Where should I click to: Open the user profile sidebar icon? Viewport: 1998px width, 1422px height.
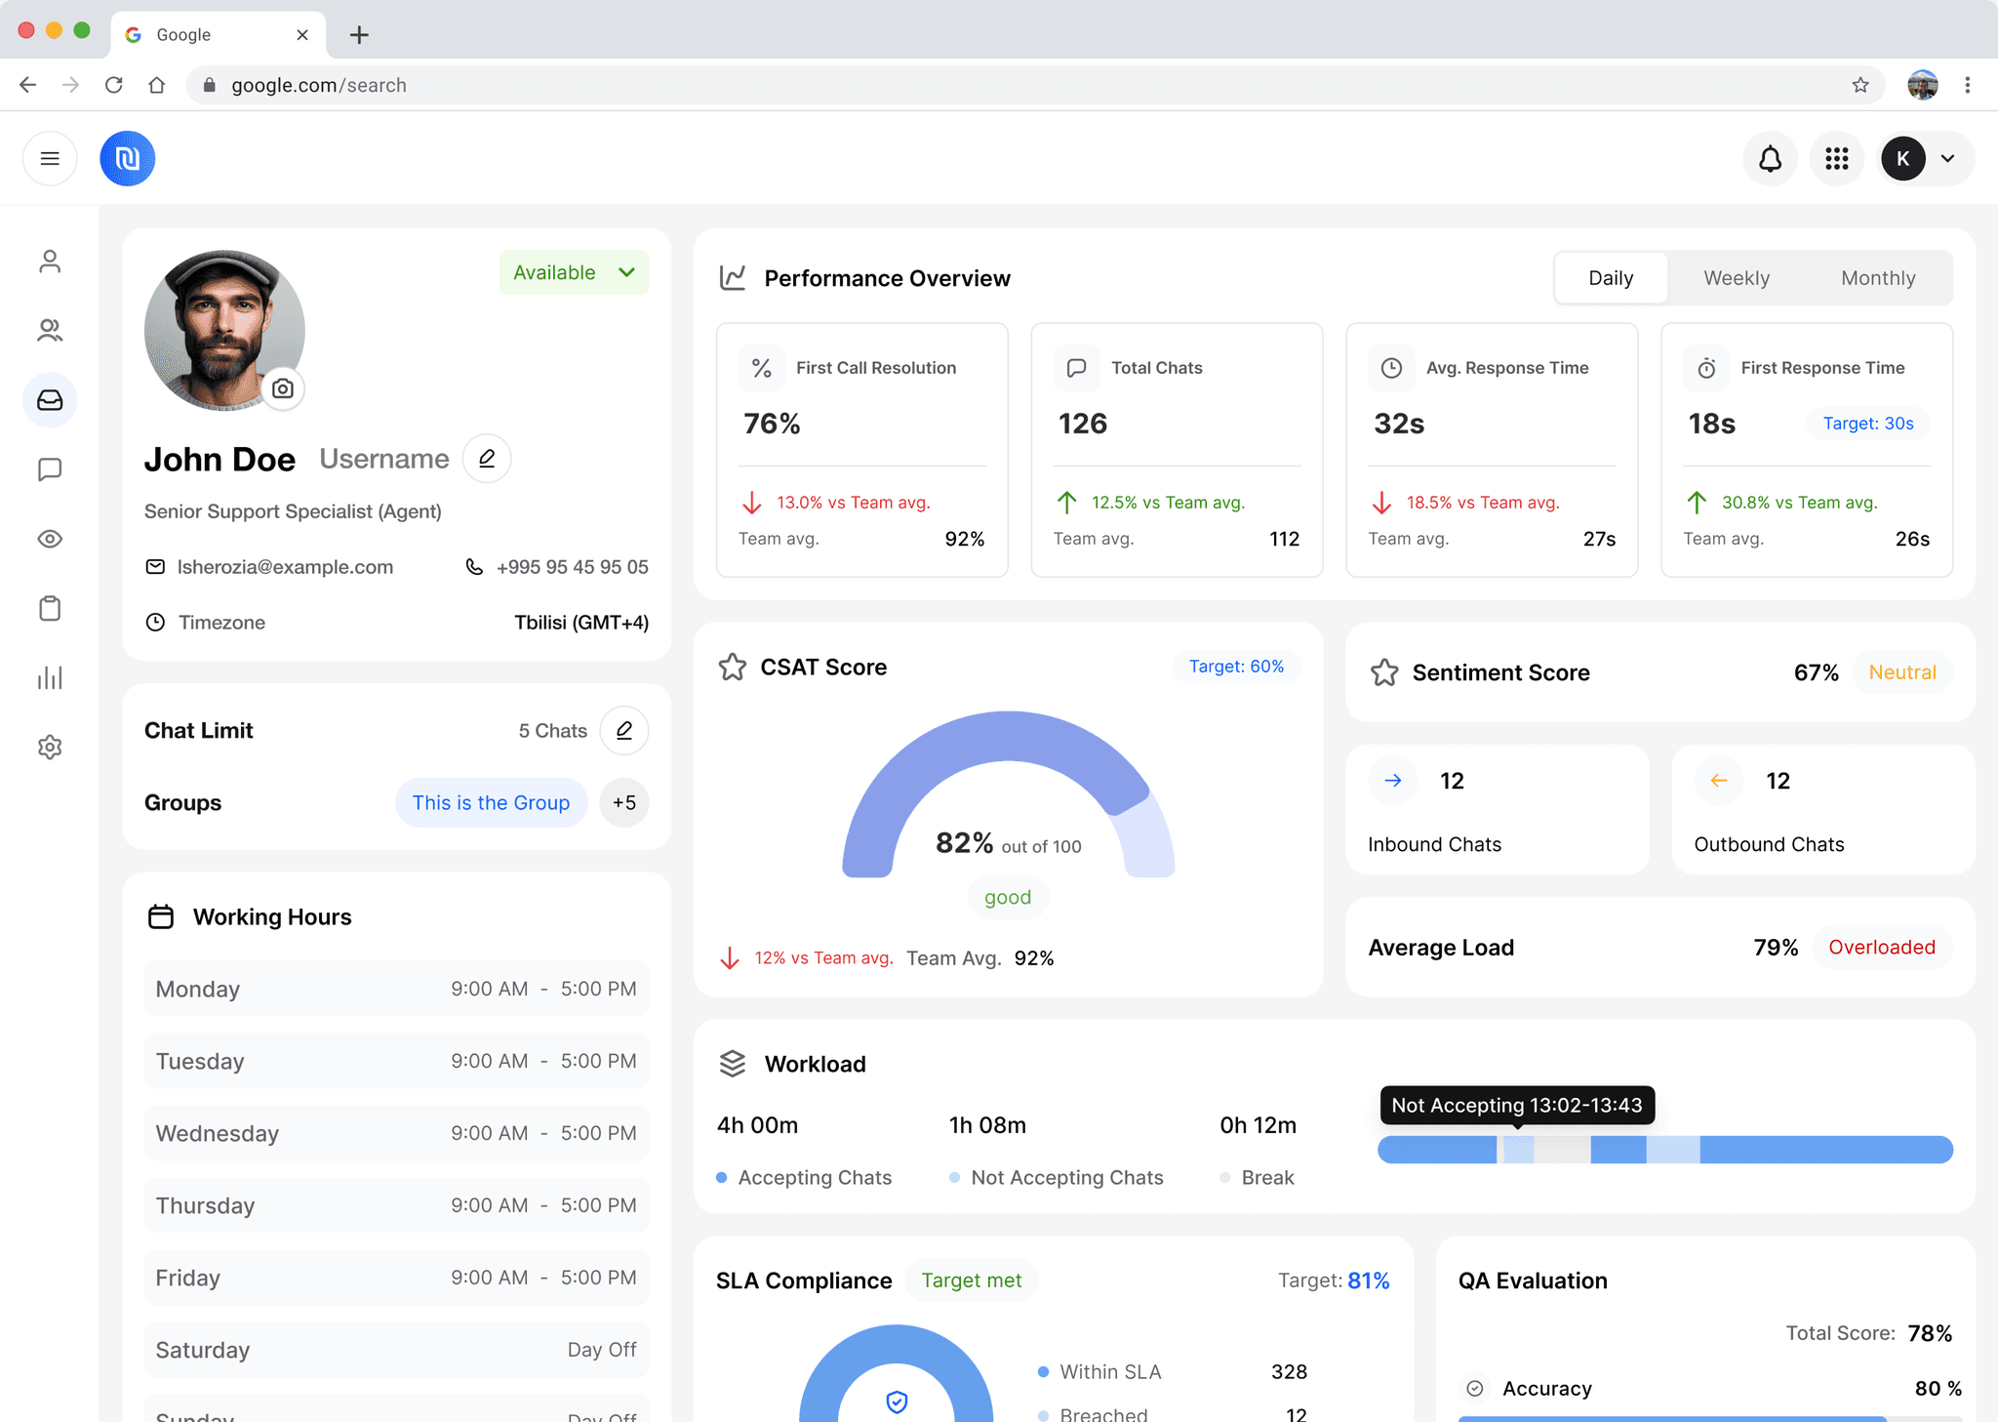[49, 261]
